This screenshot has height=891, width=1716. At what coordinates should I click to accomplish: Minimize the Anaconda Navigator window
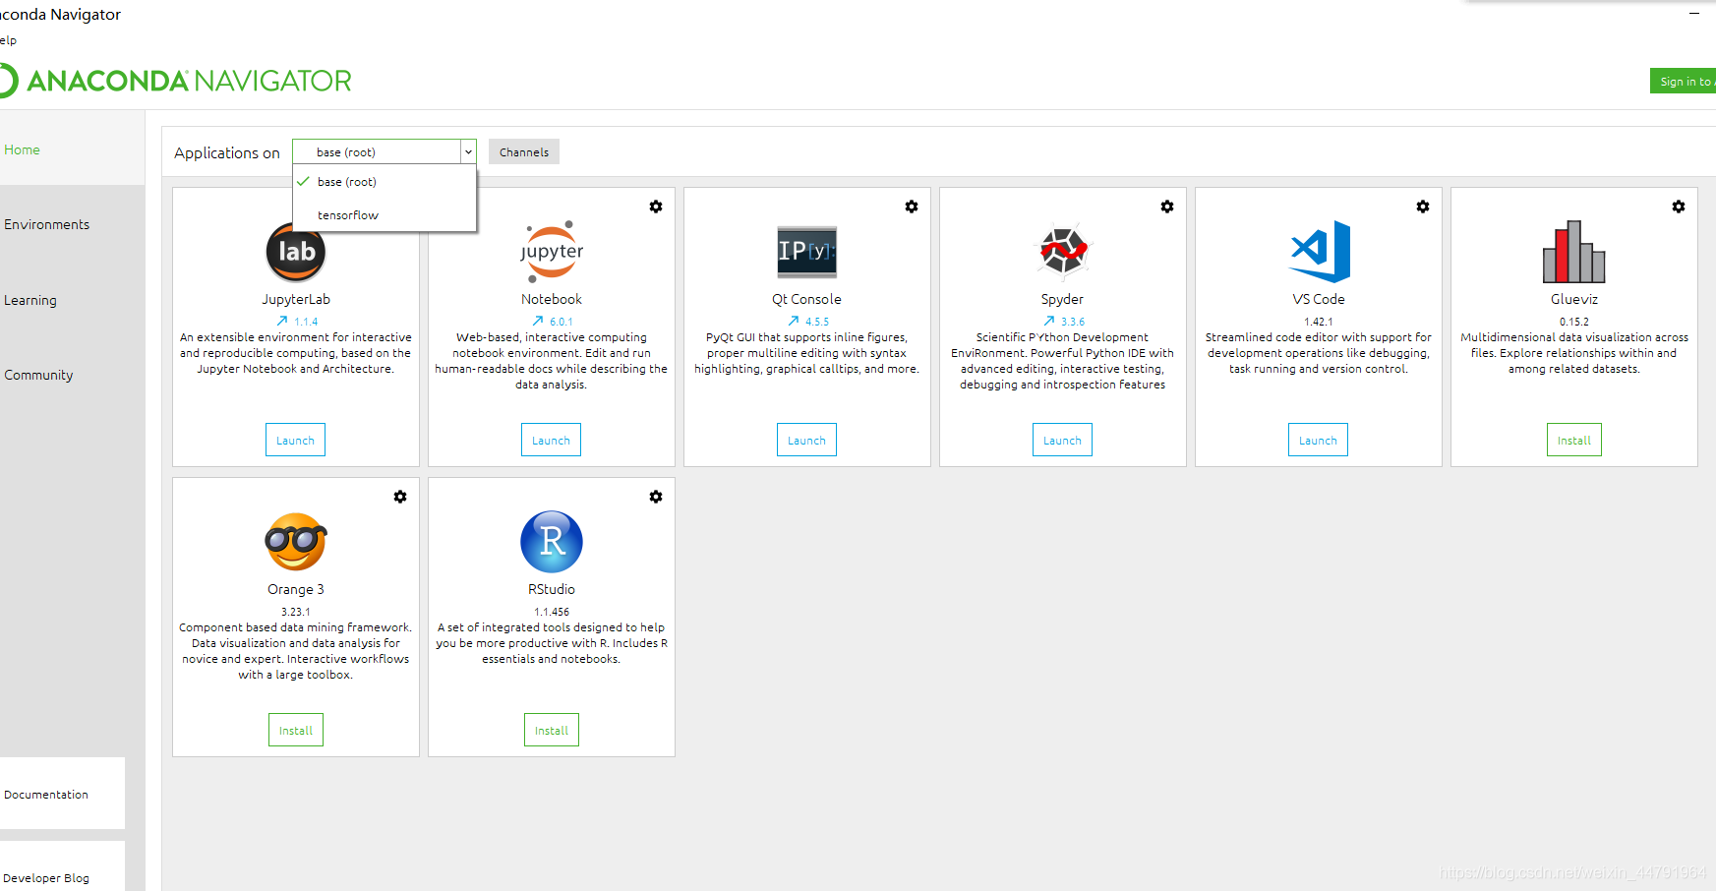(x=1694, y=14)
